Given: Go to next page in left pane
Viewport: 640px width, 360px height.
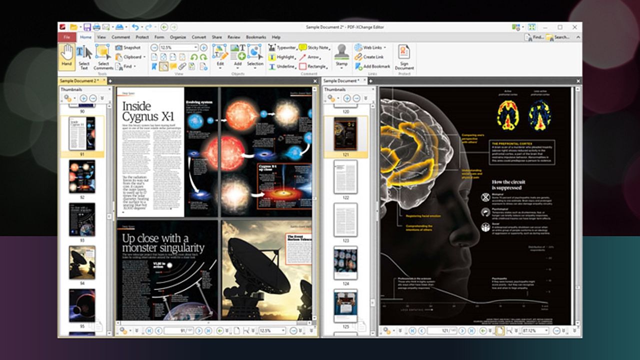Looking at the screenshot, I should click(x=199, y=330).
